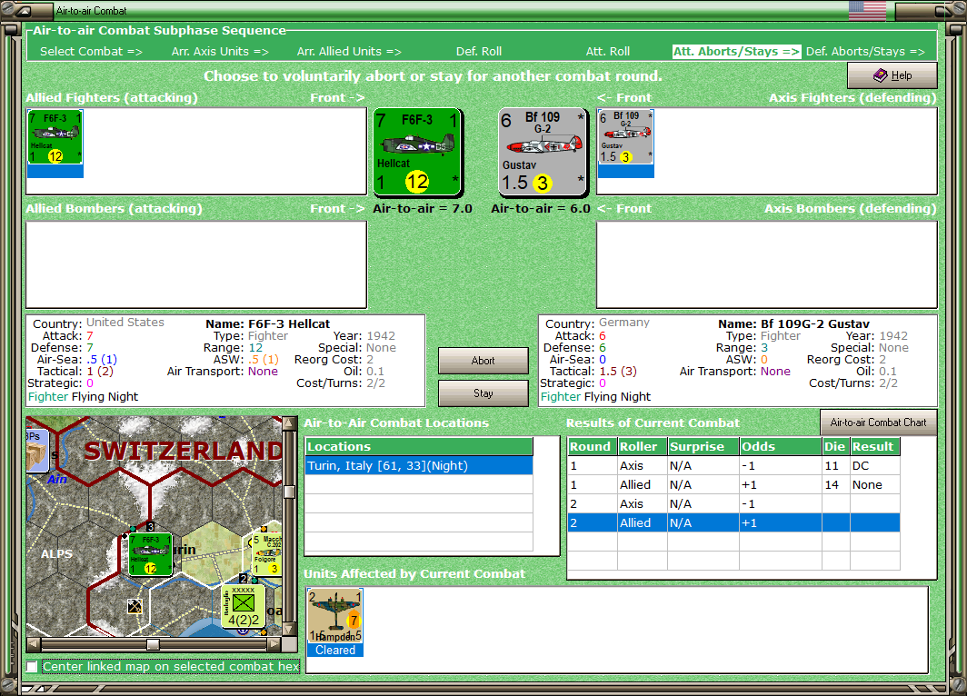Click the factory marker icon on the map
Screen dimensions: 967x696
coord(135,606)
